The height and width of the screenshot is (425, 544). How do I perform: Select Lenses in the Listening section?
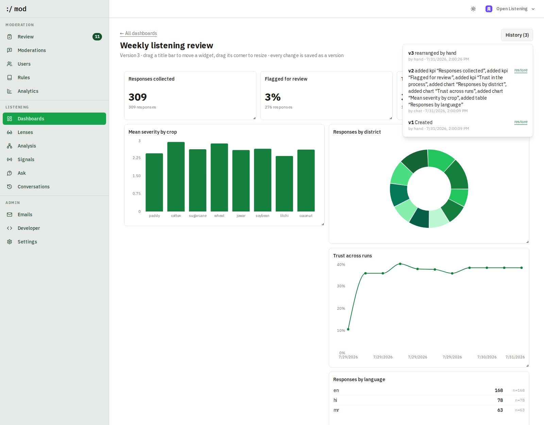click(54, 132)
